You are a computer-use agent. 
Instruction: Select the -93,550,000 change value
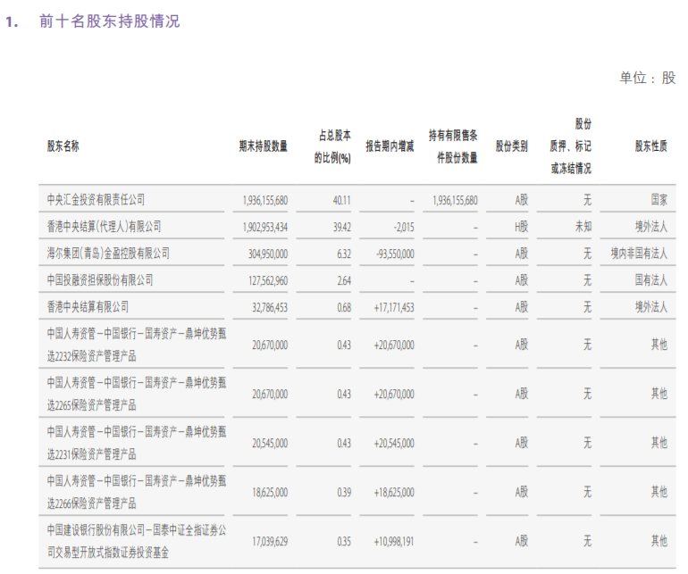(x=392, y=254)
